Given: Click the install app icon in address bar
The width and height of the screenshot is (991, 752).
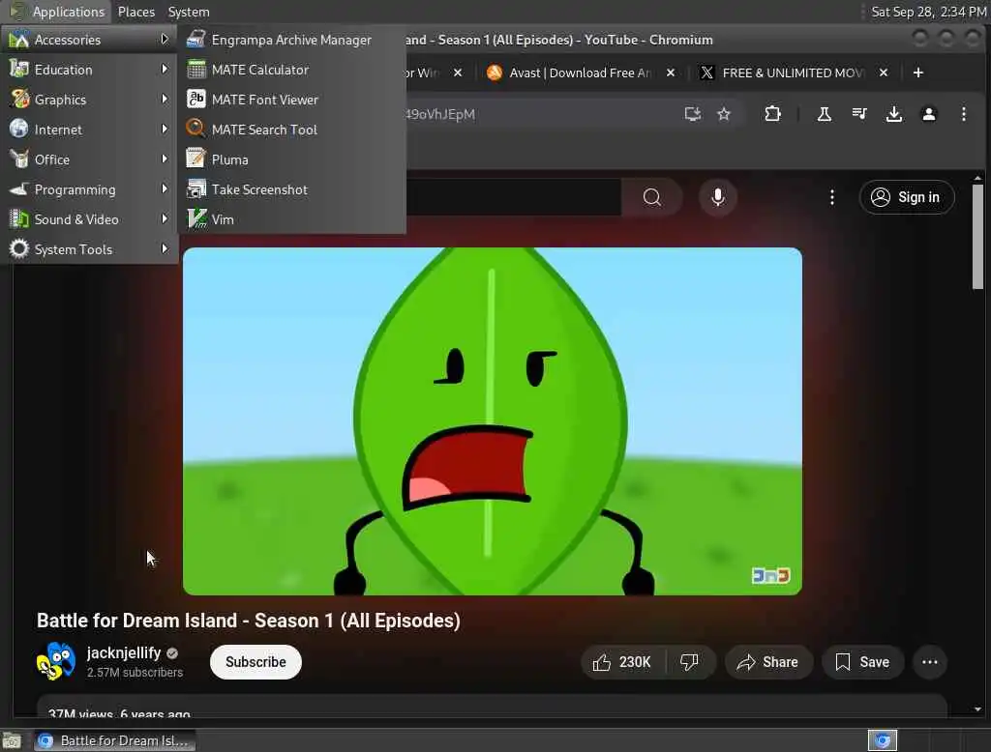Looking at the screenshot, I should coord(693,114).
